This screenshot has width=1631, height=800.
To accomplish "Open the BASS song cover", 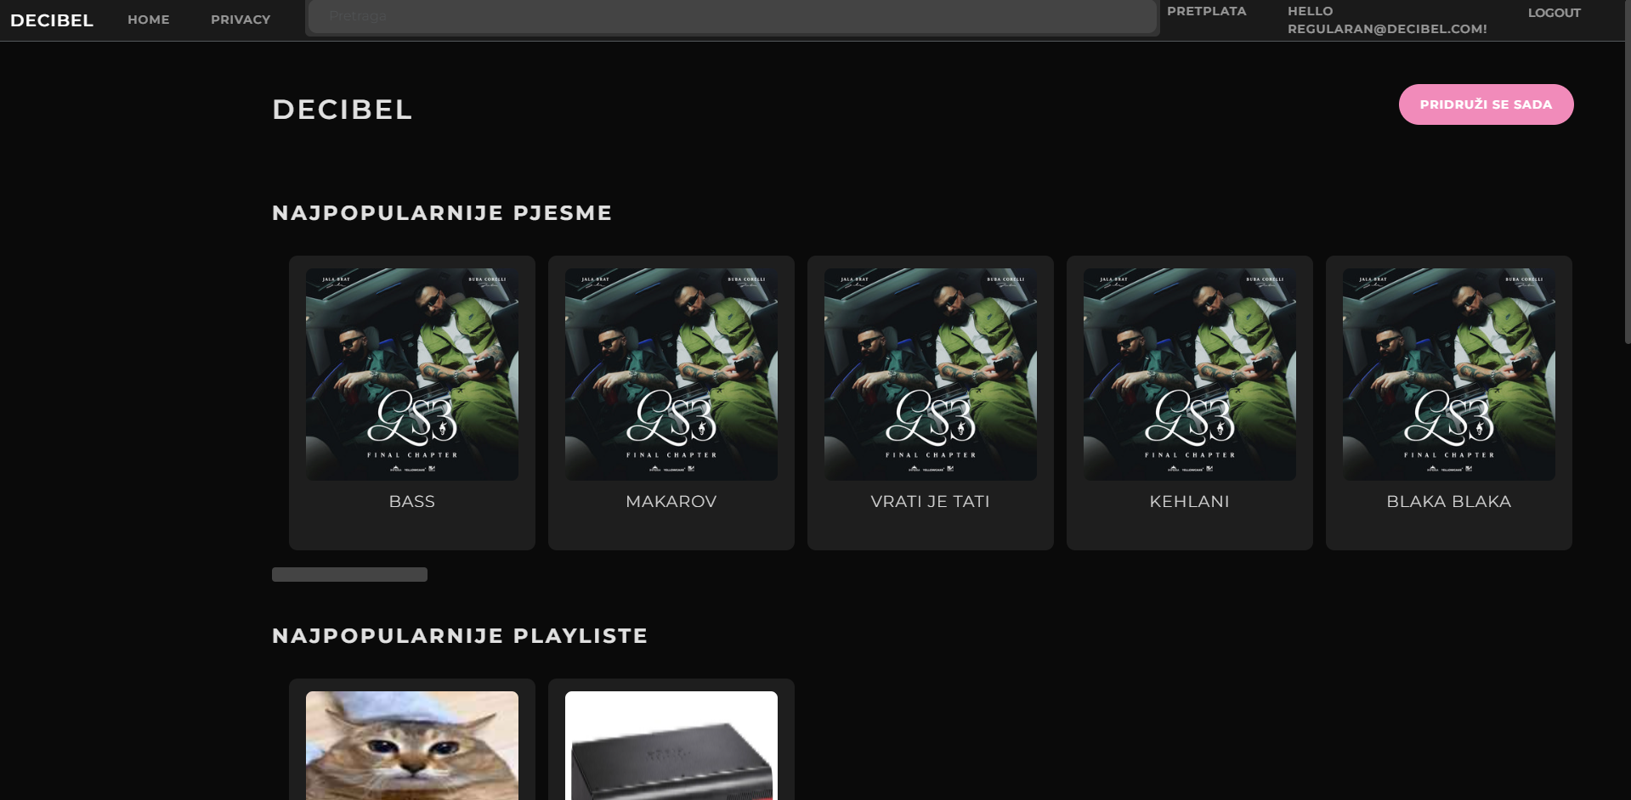I will (412, 375).
